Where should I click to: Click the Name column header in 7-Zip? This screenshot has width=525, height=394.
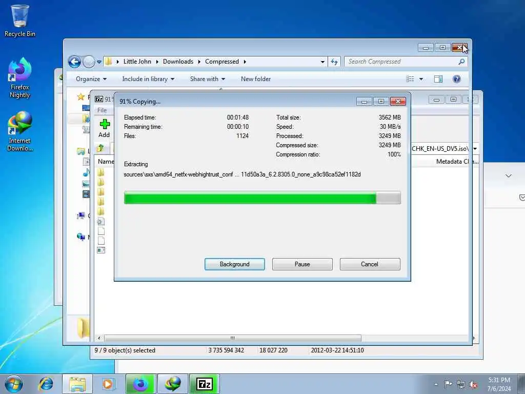(106, 162)
